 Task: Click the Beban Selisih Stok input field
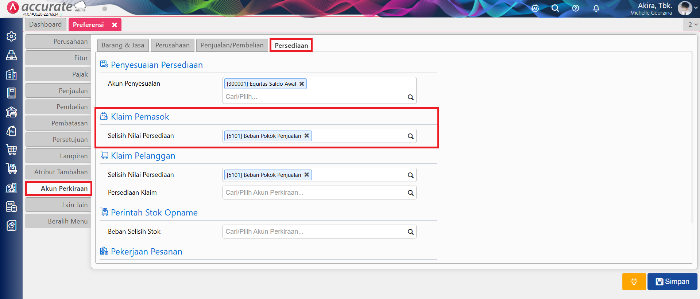pos(314,232)
